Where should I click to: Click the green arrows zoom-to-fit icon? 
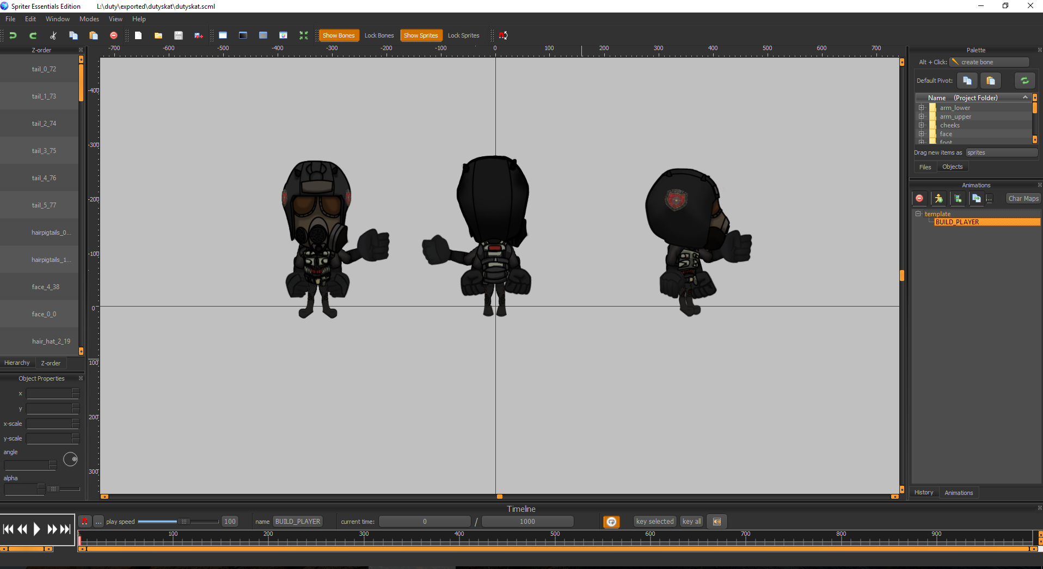click(x=303, y=35)
